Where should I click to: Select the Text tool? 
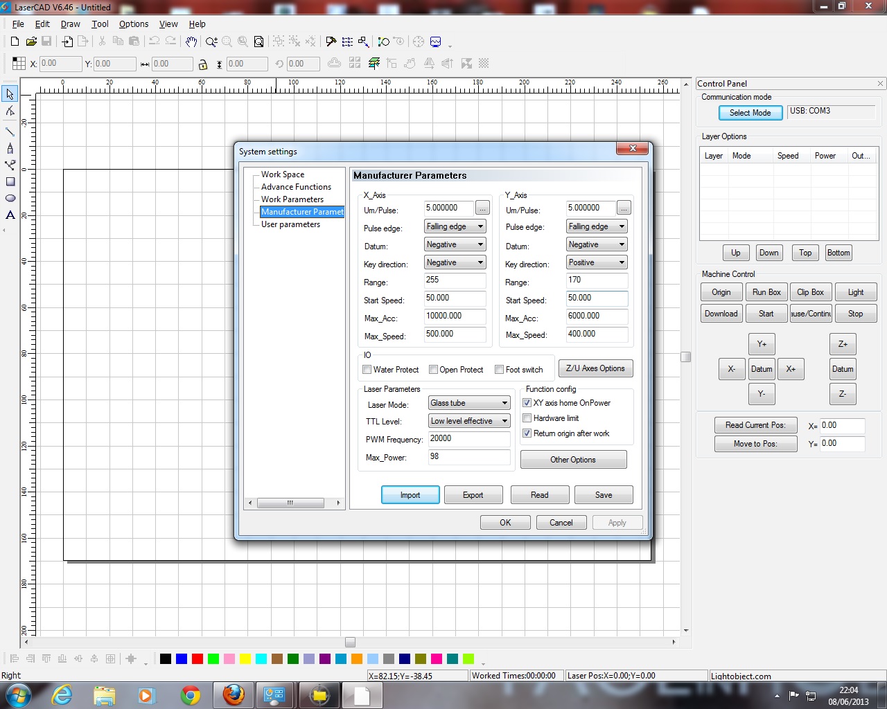pos(10,215)
